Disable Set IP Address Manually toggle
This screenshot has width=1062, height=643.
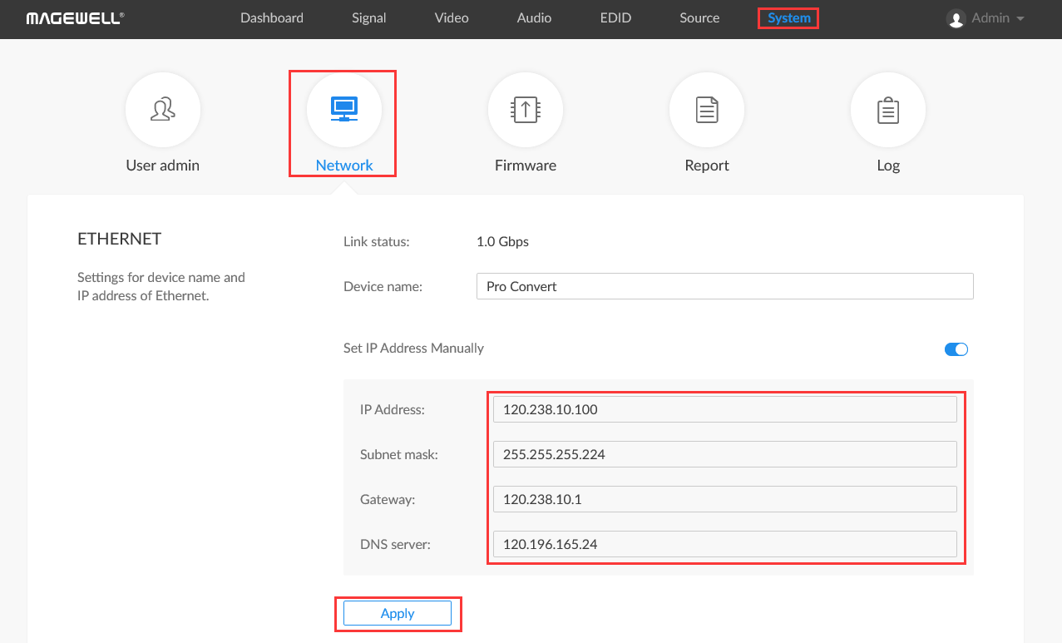click(x=956, y=349)
